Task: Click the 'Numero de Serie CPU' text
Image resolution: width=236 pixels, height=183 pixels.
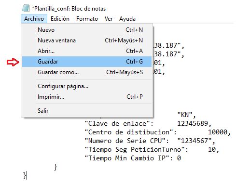Action: (x=127, y=141)
